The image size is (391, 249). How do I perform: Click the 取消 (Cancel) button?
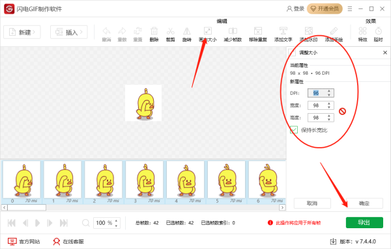tap(312, 203)
